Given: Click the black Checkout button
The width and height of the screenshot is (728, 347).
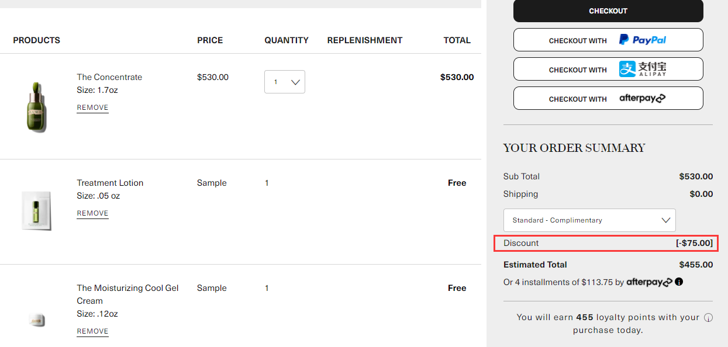Looking at the screenshot, I should (x=608, y=11).
